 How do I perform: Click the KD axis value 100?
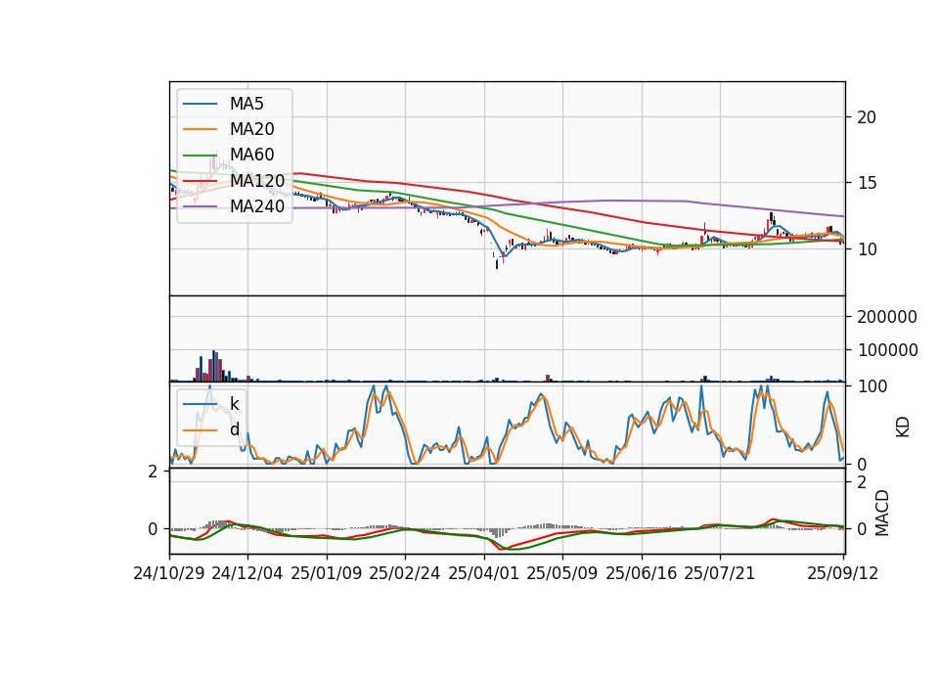[x=872, y=386]
